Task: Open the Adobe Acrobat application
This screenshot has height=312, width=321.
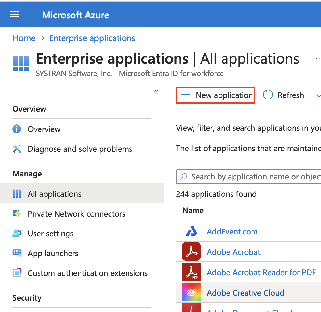Action: pos(234,252)
